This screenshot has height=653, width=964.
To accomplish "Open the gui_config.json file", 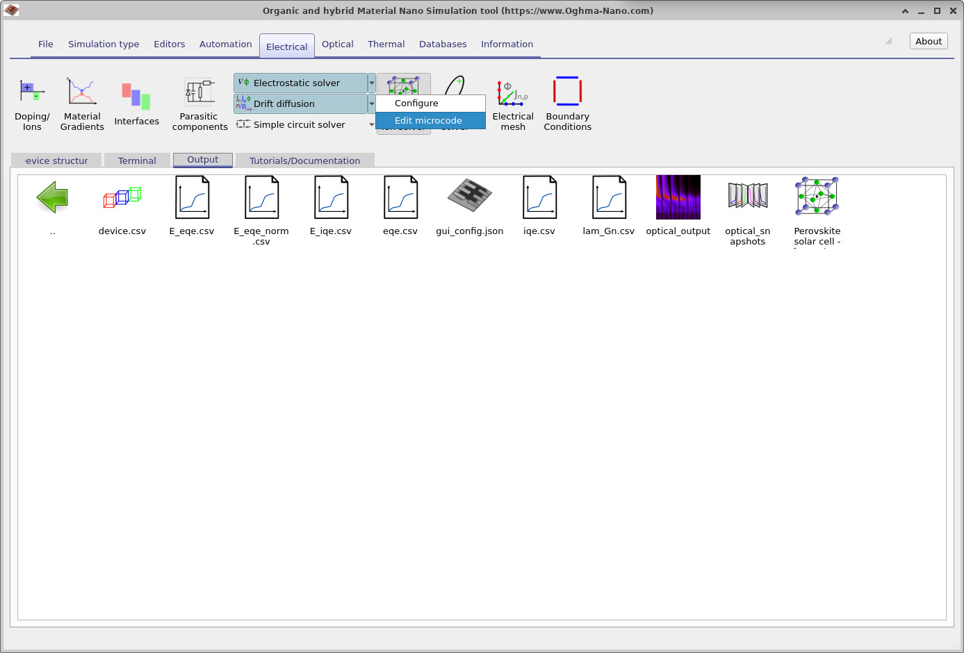I will click(x=470, y=206).
